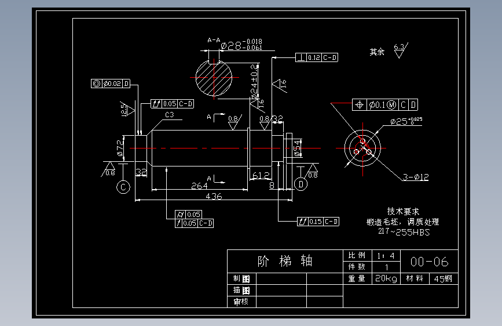Select the 重量 label cell
The height and width of the screenshot is (326, 502).
point(357,278)
